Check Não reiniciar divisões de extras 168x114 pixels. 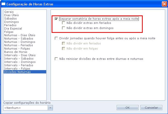pyautogui.click(x=56, y=59)
